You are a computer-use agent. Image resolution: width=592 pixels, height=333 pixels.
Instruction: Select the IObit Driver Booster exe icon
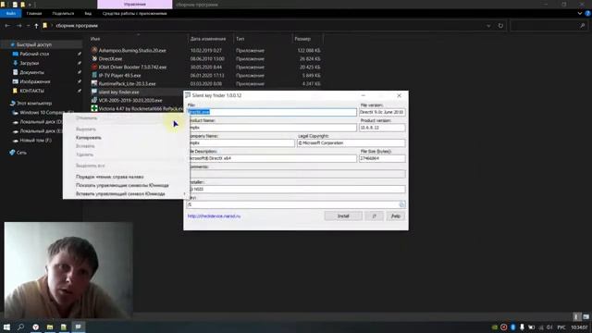94,67
